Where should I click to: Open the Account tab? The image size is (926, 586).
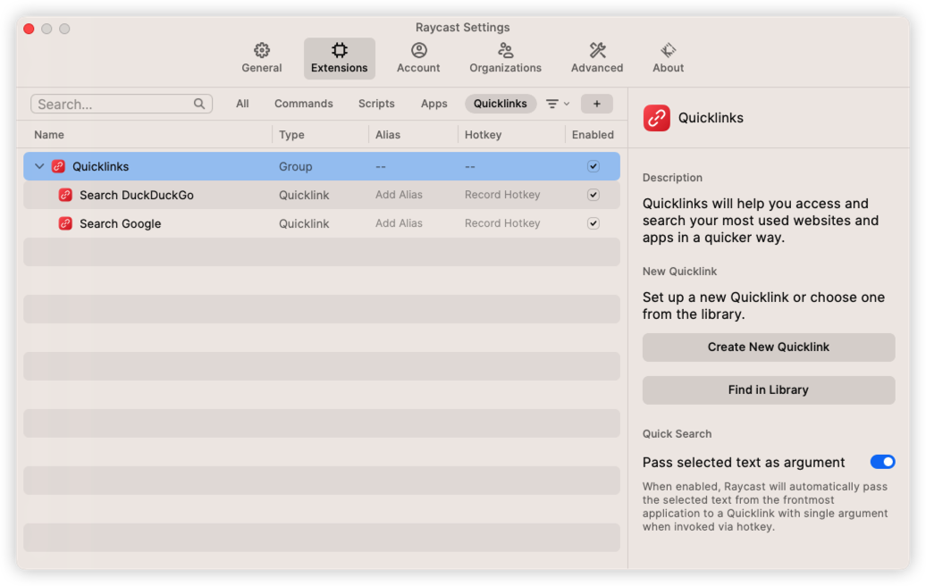click(418, 58)
